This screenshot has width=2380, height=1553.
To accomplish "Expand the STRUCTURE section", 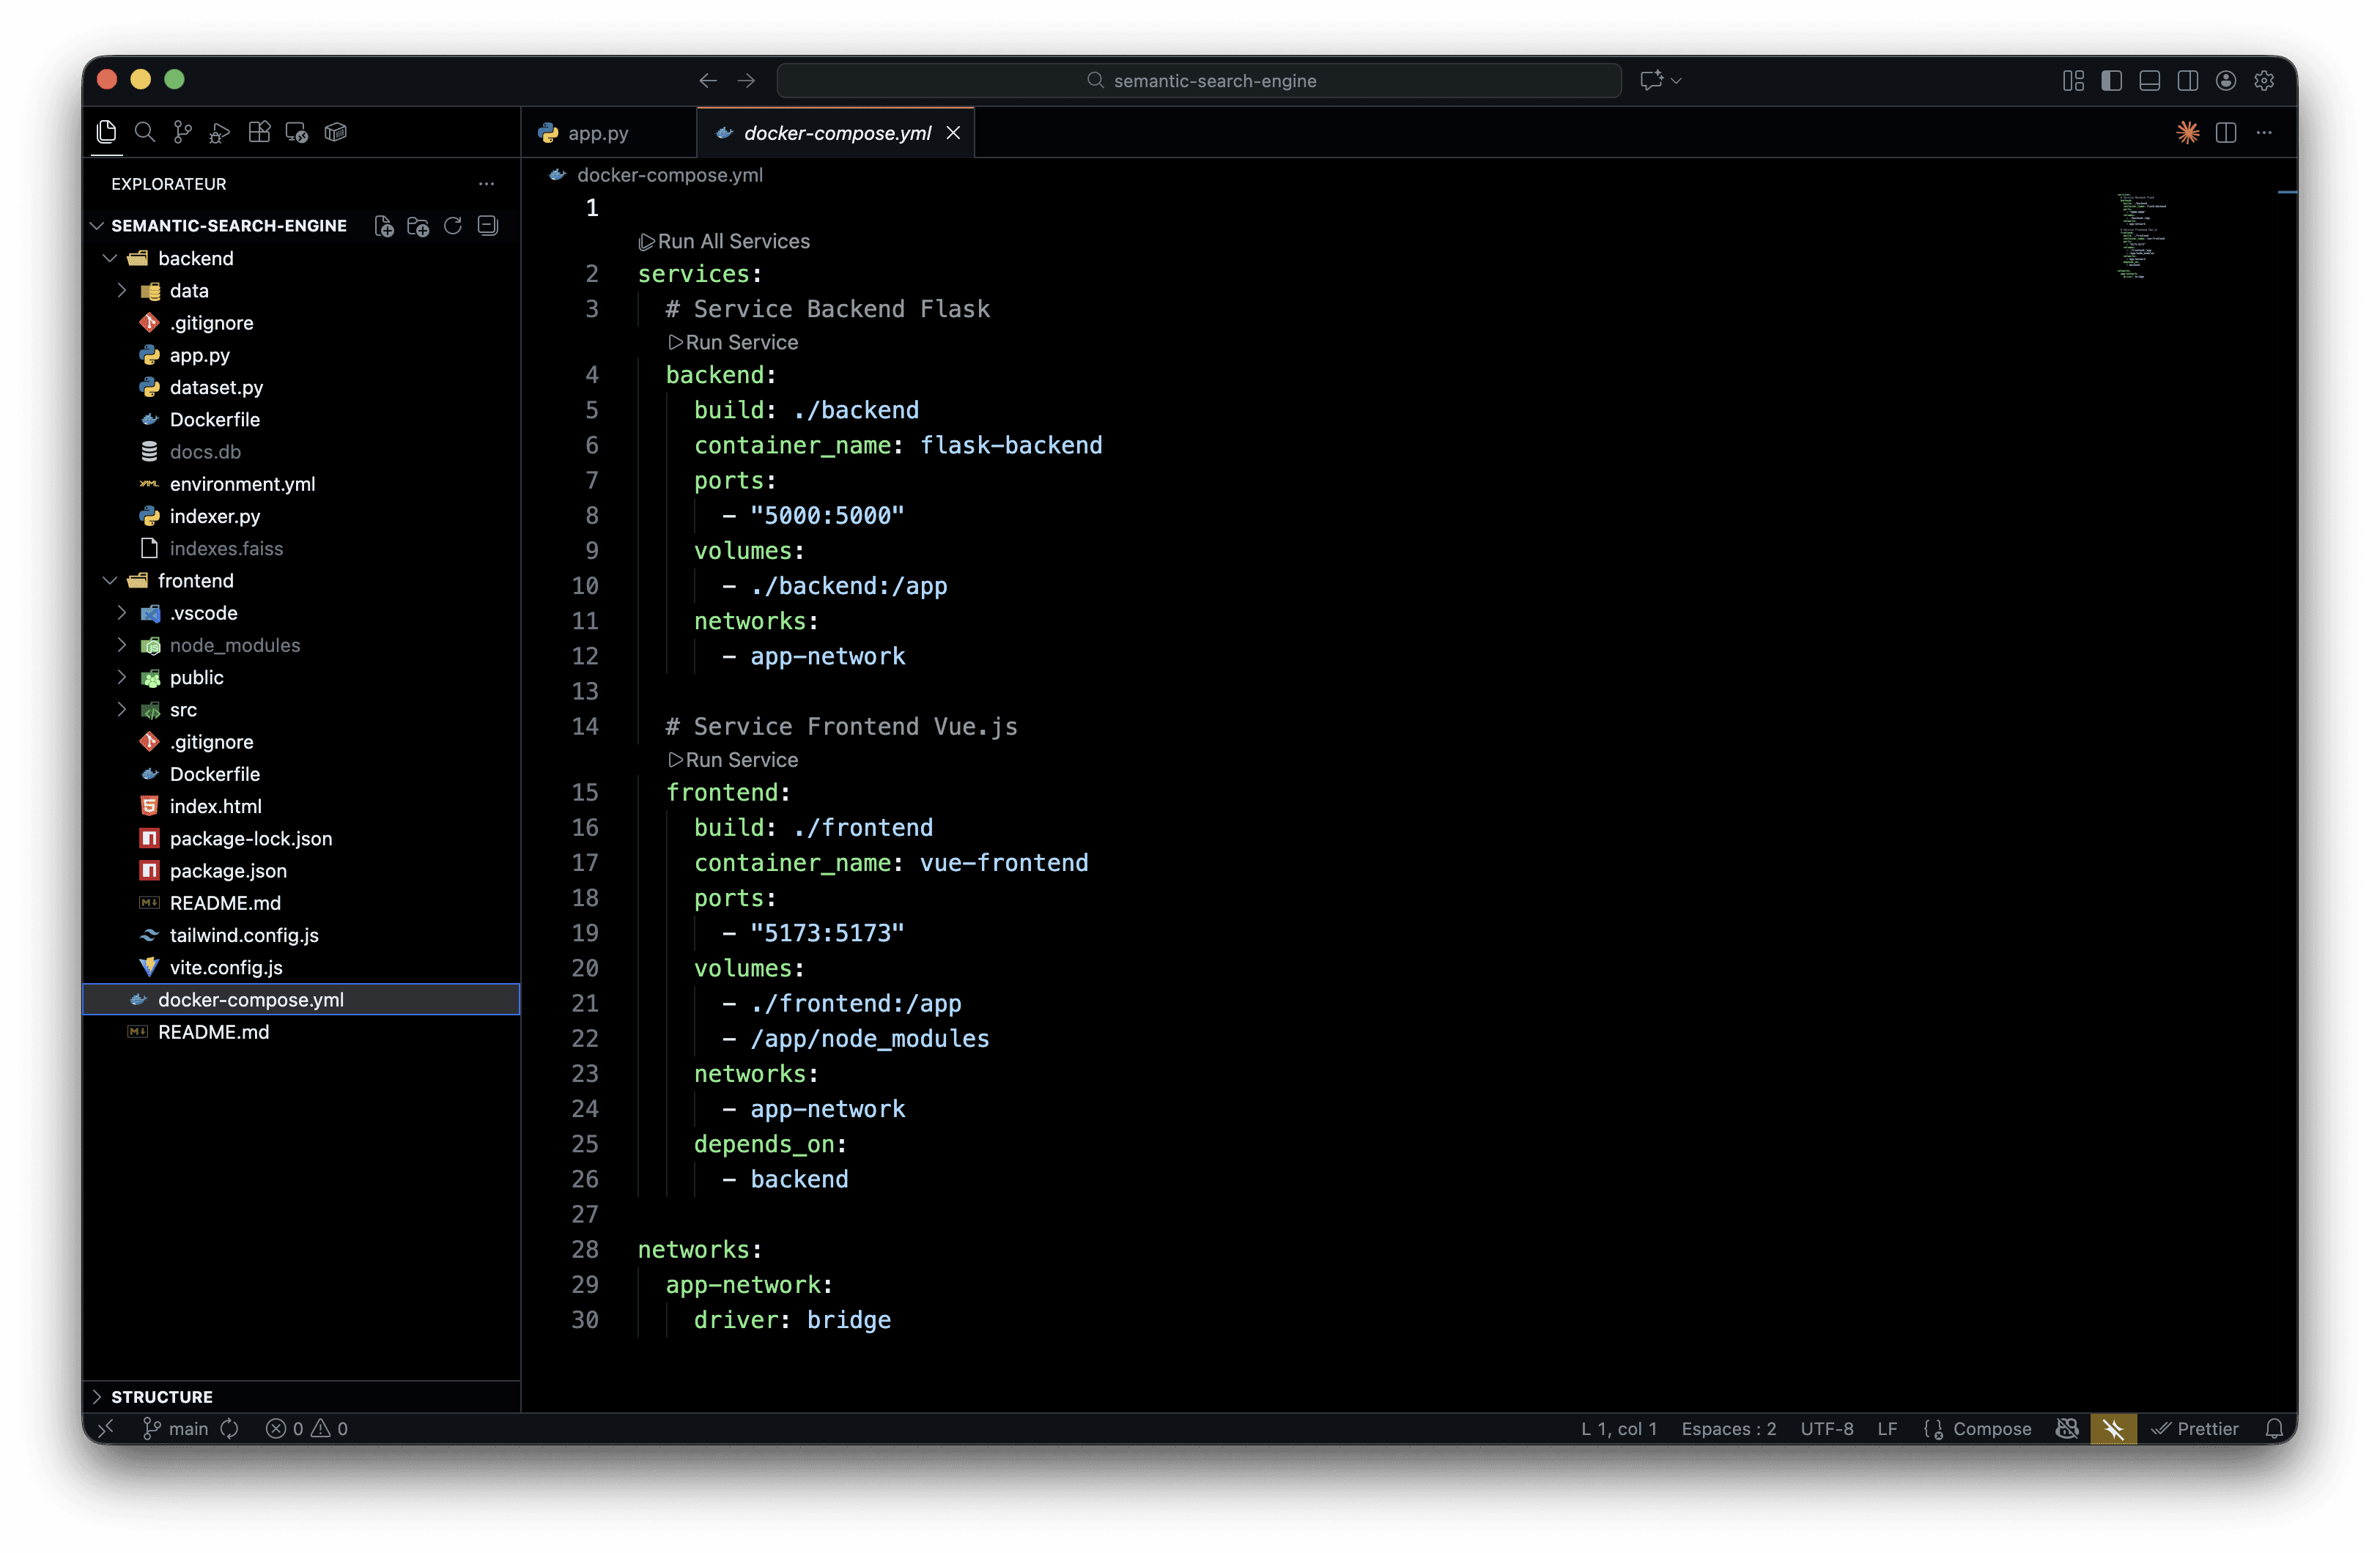I will pyautogui.click(x=161, y=1397).
